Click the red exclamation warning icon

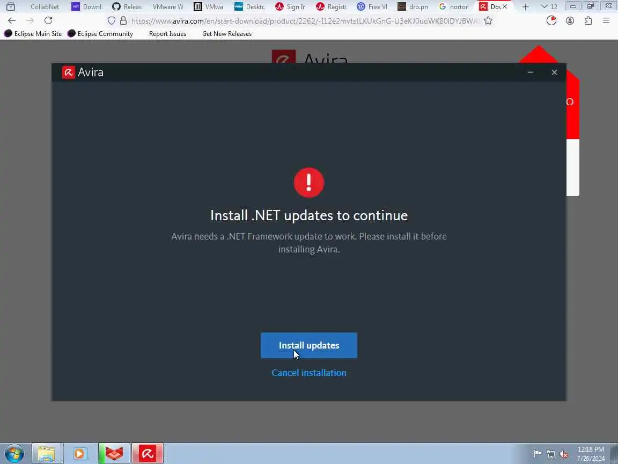309,183
